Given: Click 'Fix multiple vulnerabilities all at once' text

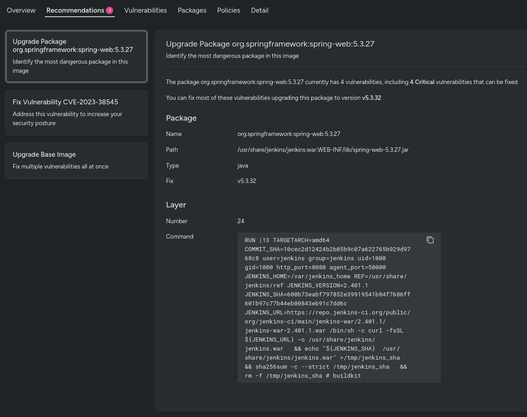Looking at the screenshot, I should click(x=61, y=167).
